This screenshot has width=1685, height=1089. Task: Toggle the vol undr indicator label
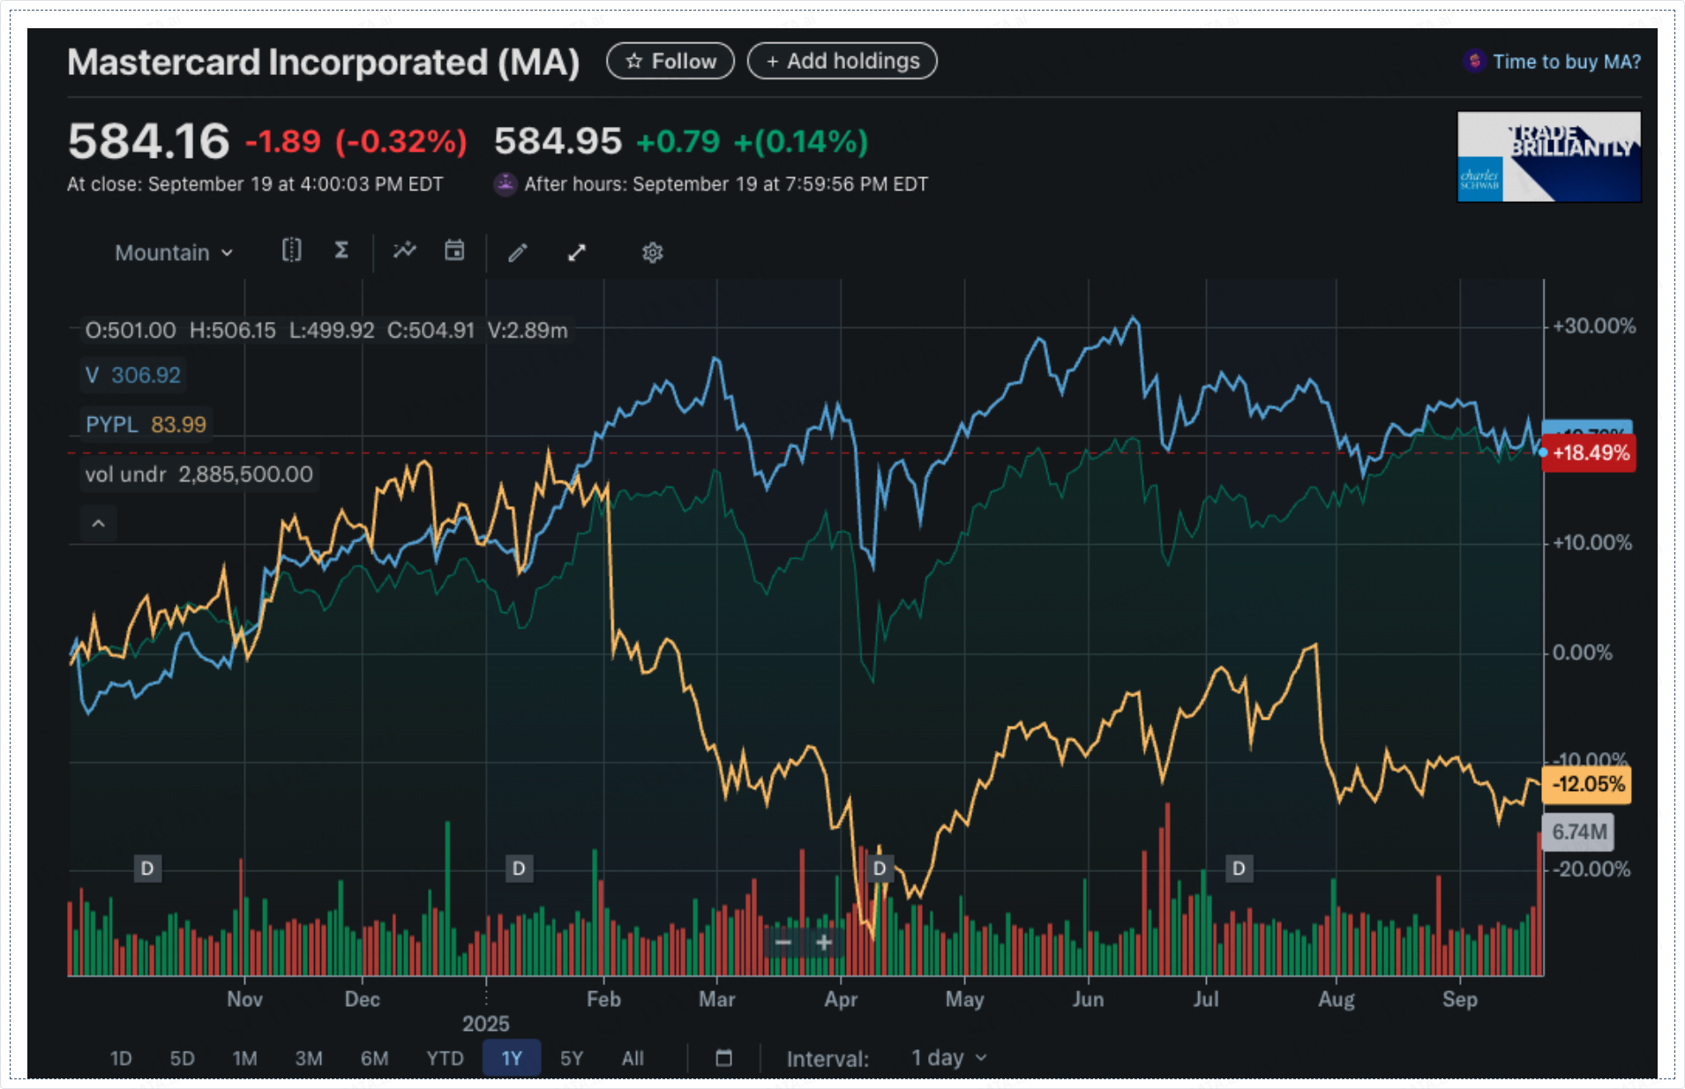[x=198, y=474]
